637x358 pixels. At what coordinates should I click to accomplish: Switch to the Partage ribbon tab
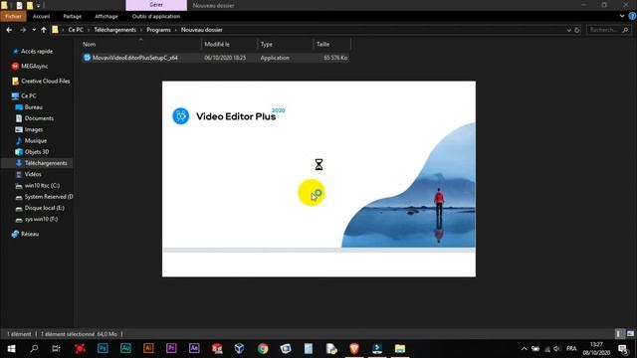point(73,16)
